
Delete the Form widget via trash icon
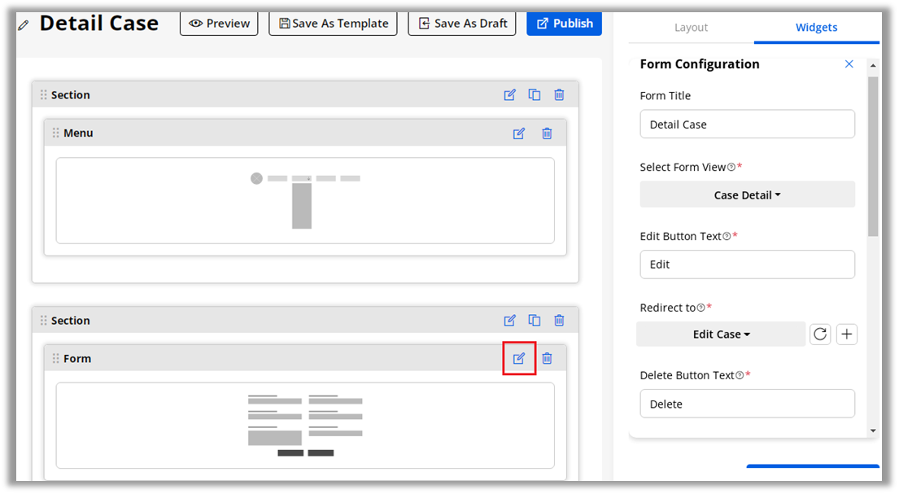click(x=547, y=358)
